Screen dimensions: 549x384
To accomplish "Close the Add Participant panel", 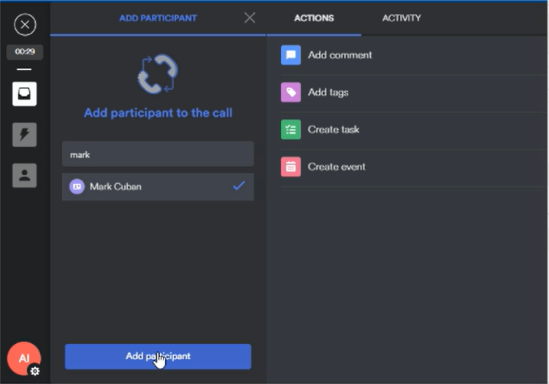I will tap(250, 18).
